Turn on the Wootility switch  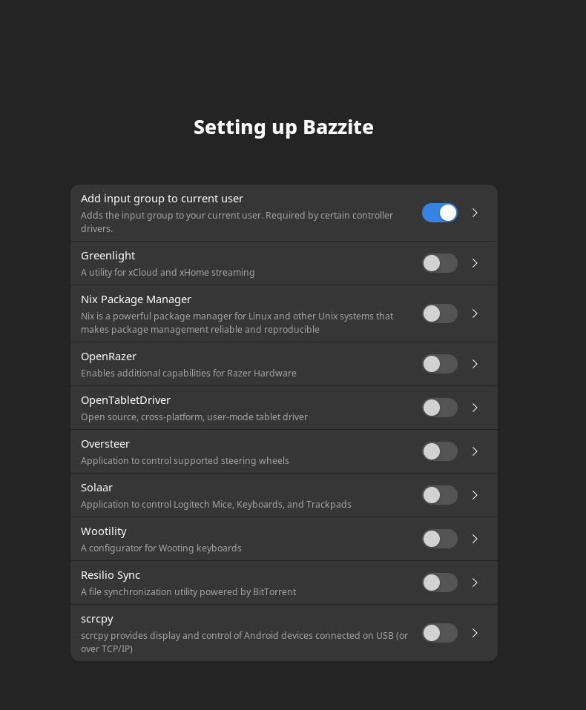(440, 539)
